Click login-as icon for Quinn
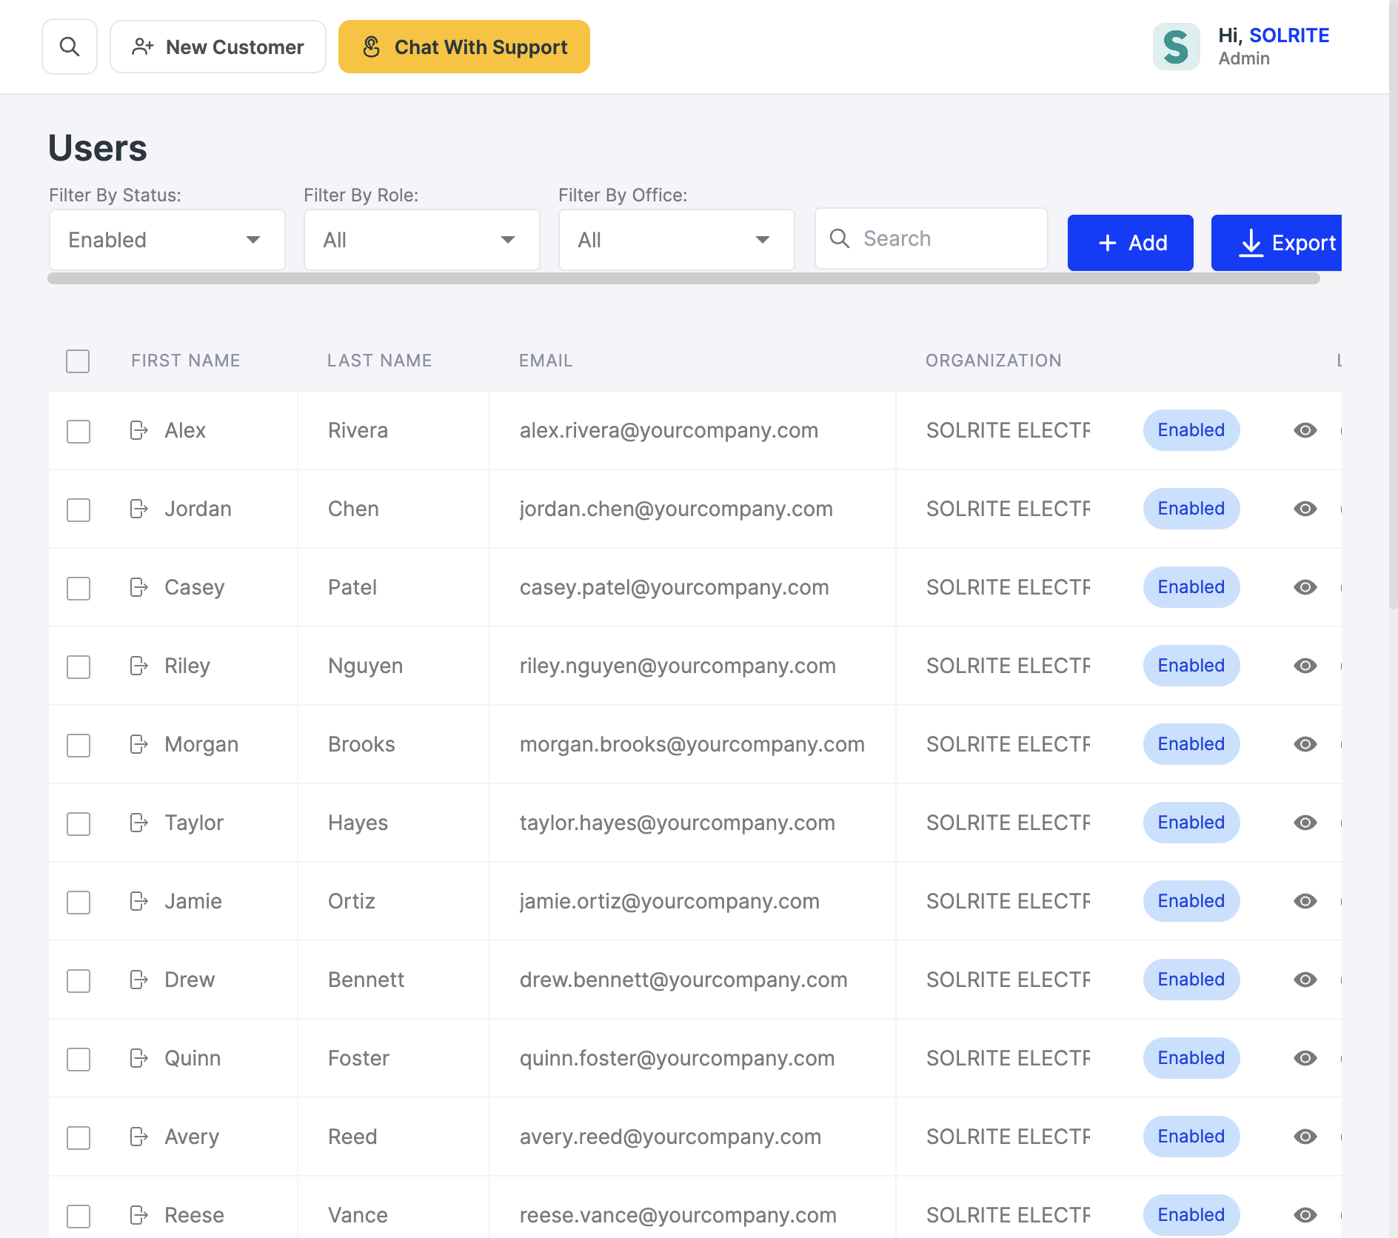Screen dimensions: 1398x1238 pos(139,1058)
